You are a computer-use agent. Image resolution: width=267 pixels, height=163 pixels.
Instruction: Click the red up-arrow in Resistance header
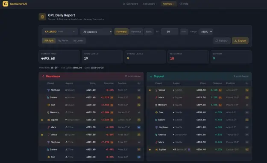43,76
